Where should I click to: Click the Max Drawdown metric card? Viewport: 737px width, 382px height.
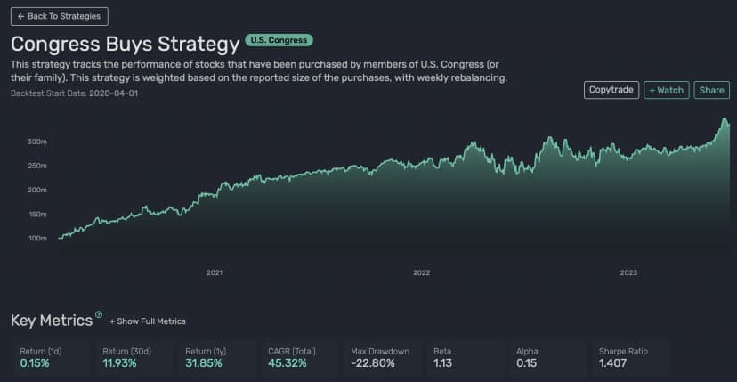382,358
